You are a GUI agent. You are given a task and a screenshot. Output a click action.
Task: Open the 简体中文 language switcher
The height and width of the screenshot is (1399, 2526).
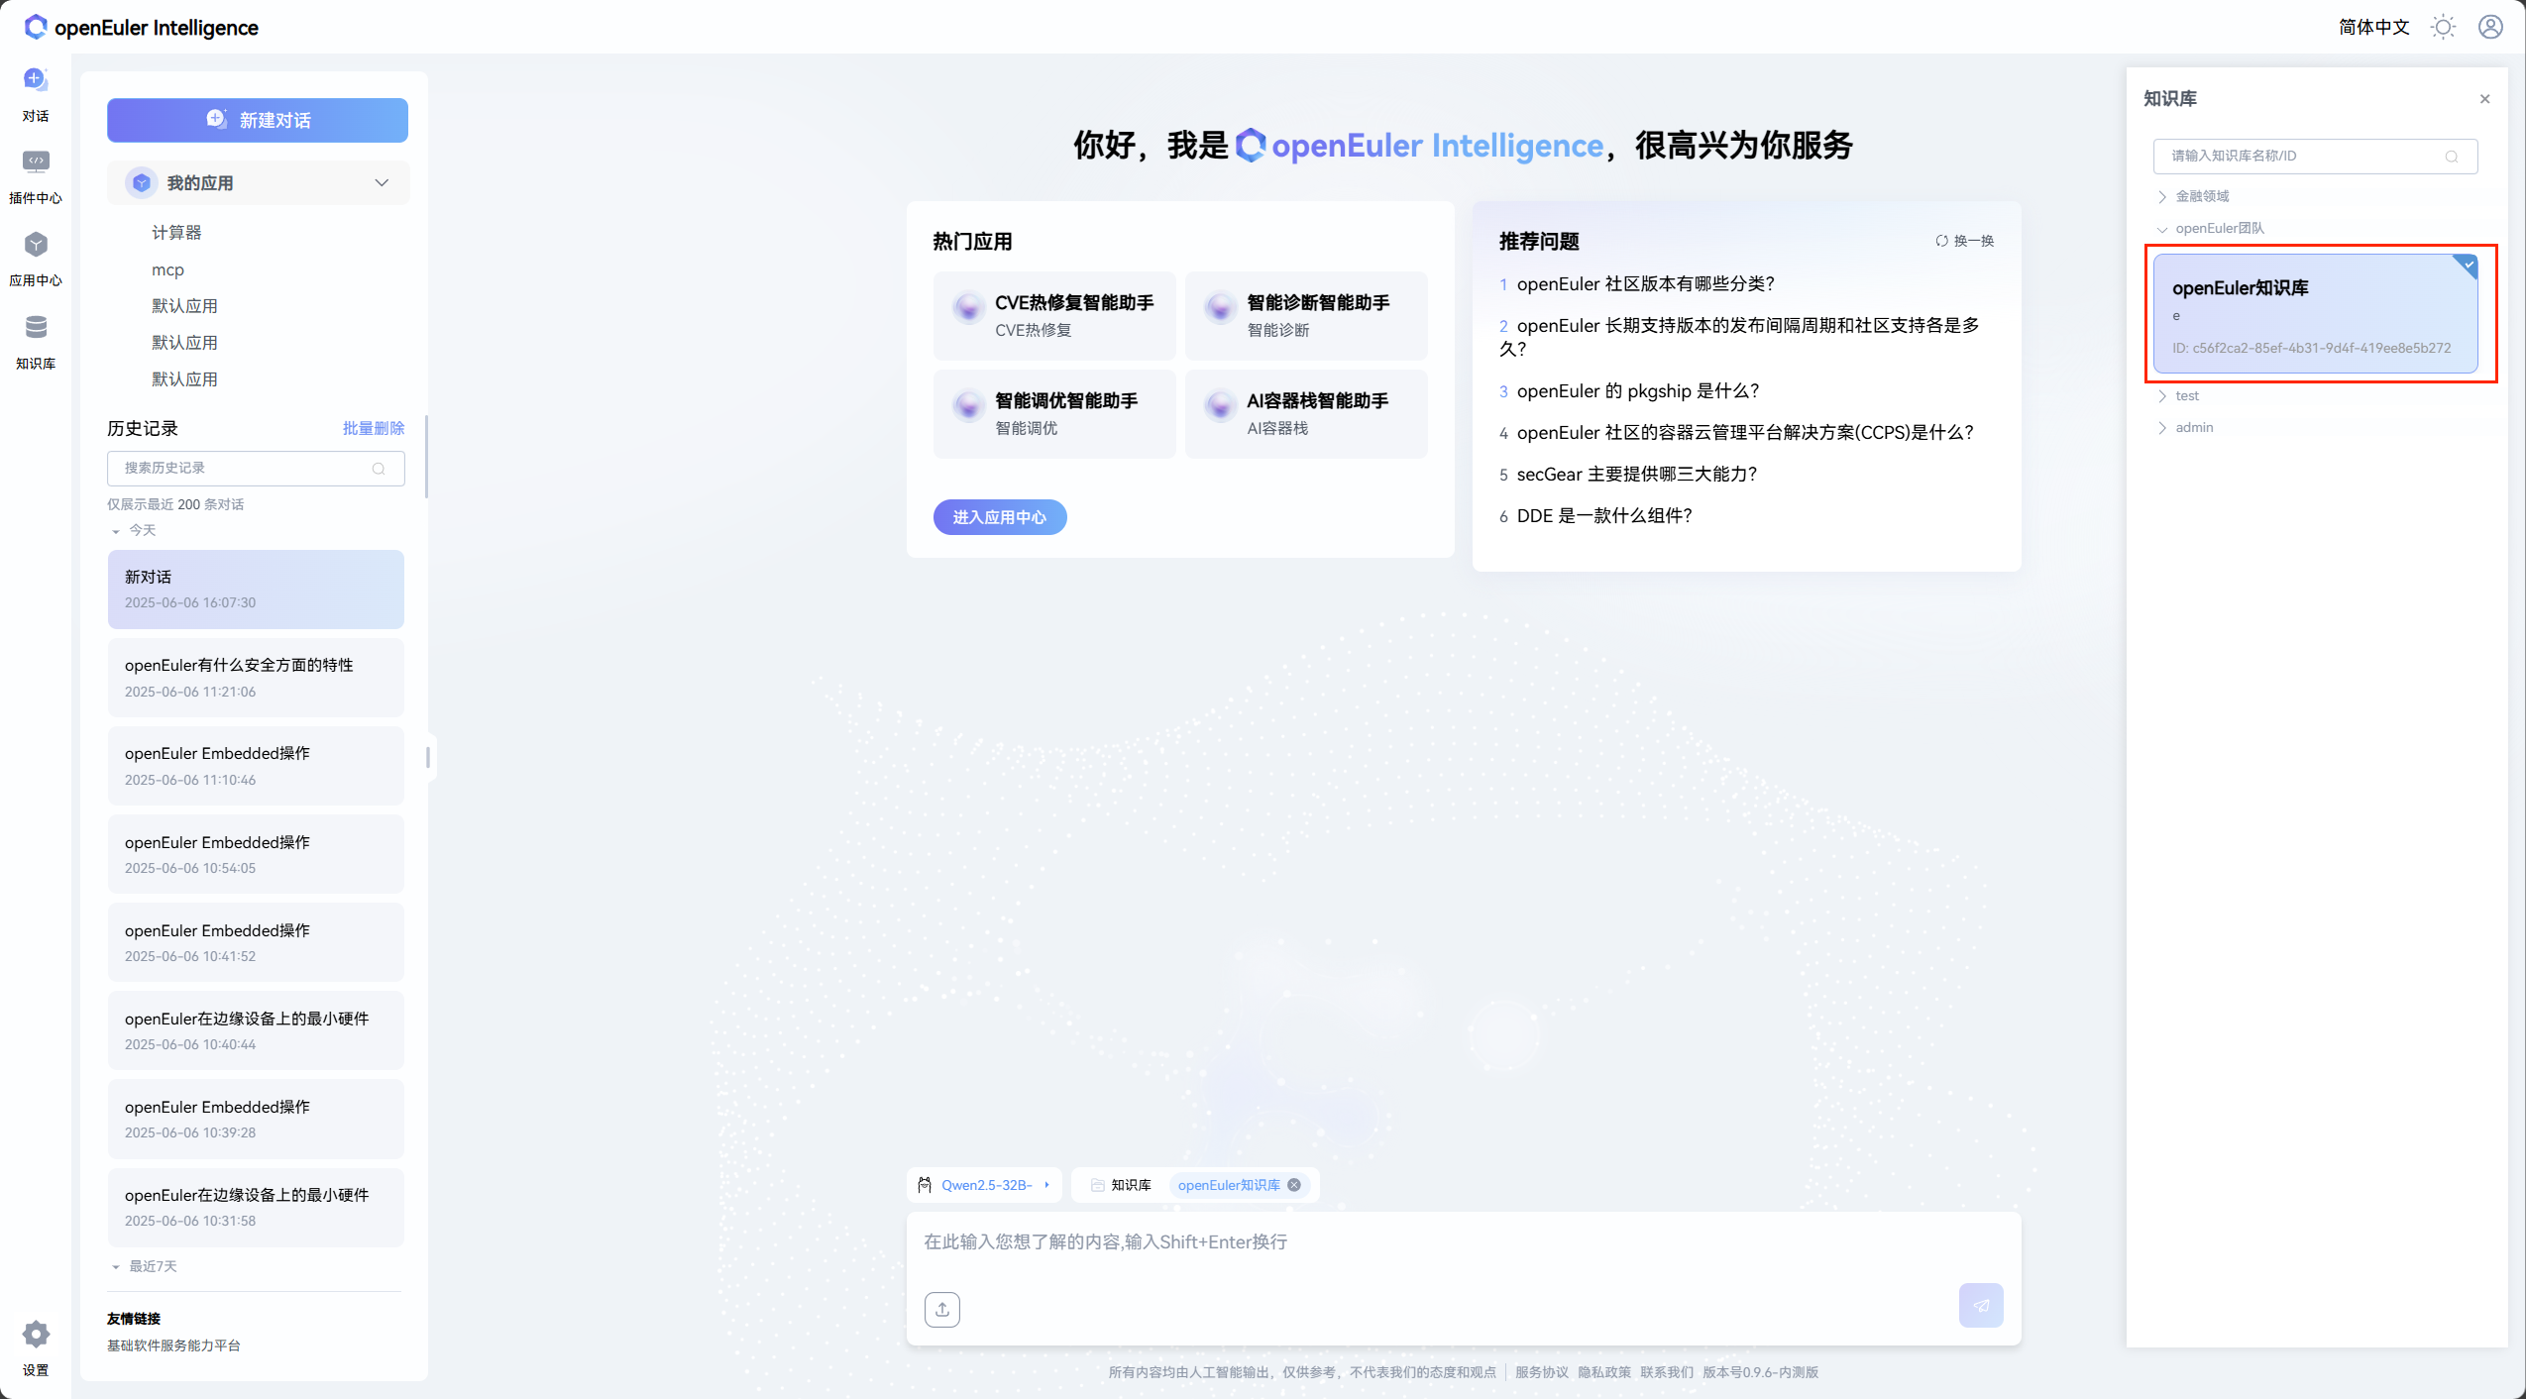[x=2373, y=27]
